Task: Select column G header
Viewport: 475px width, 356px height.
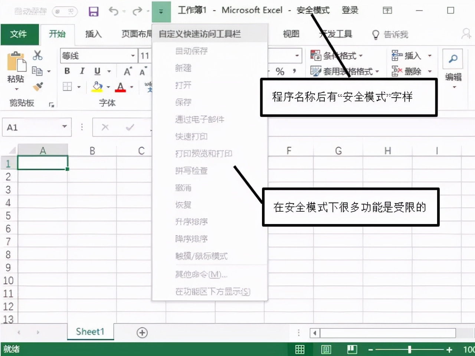Action: pyautogui.click(x=338, y=151)
